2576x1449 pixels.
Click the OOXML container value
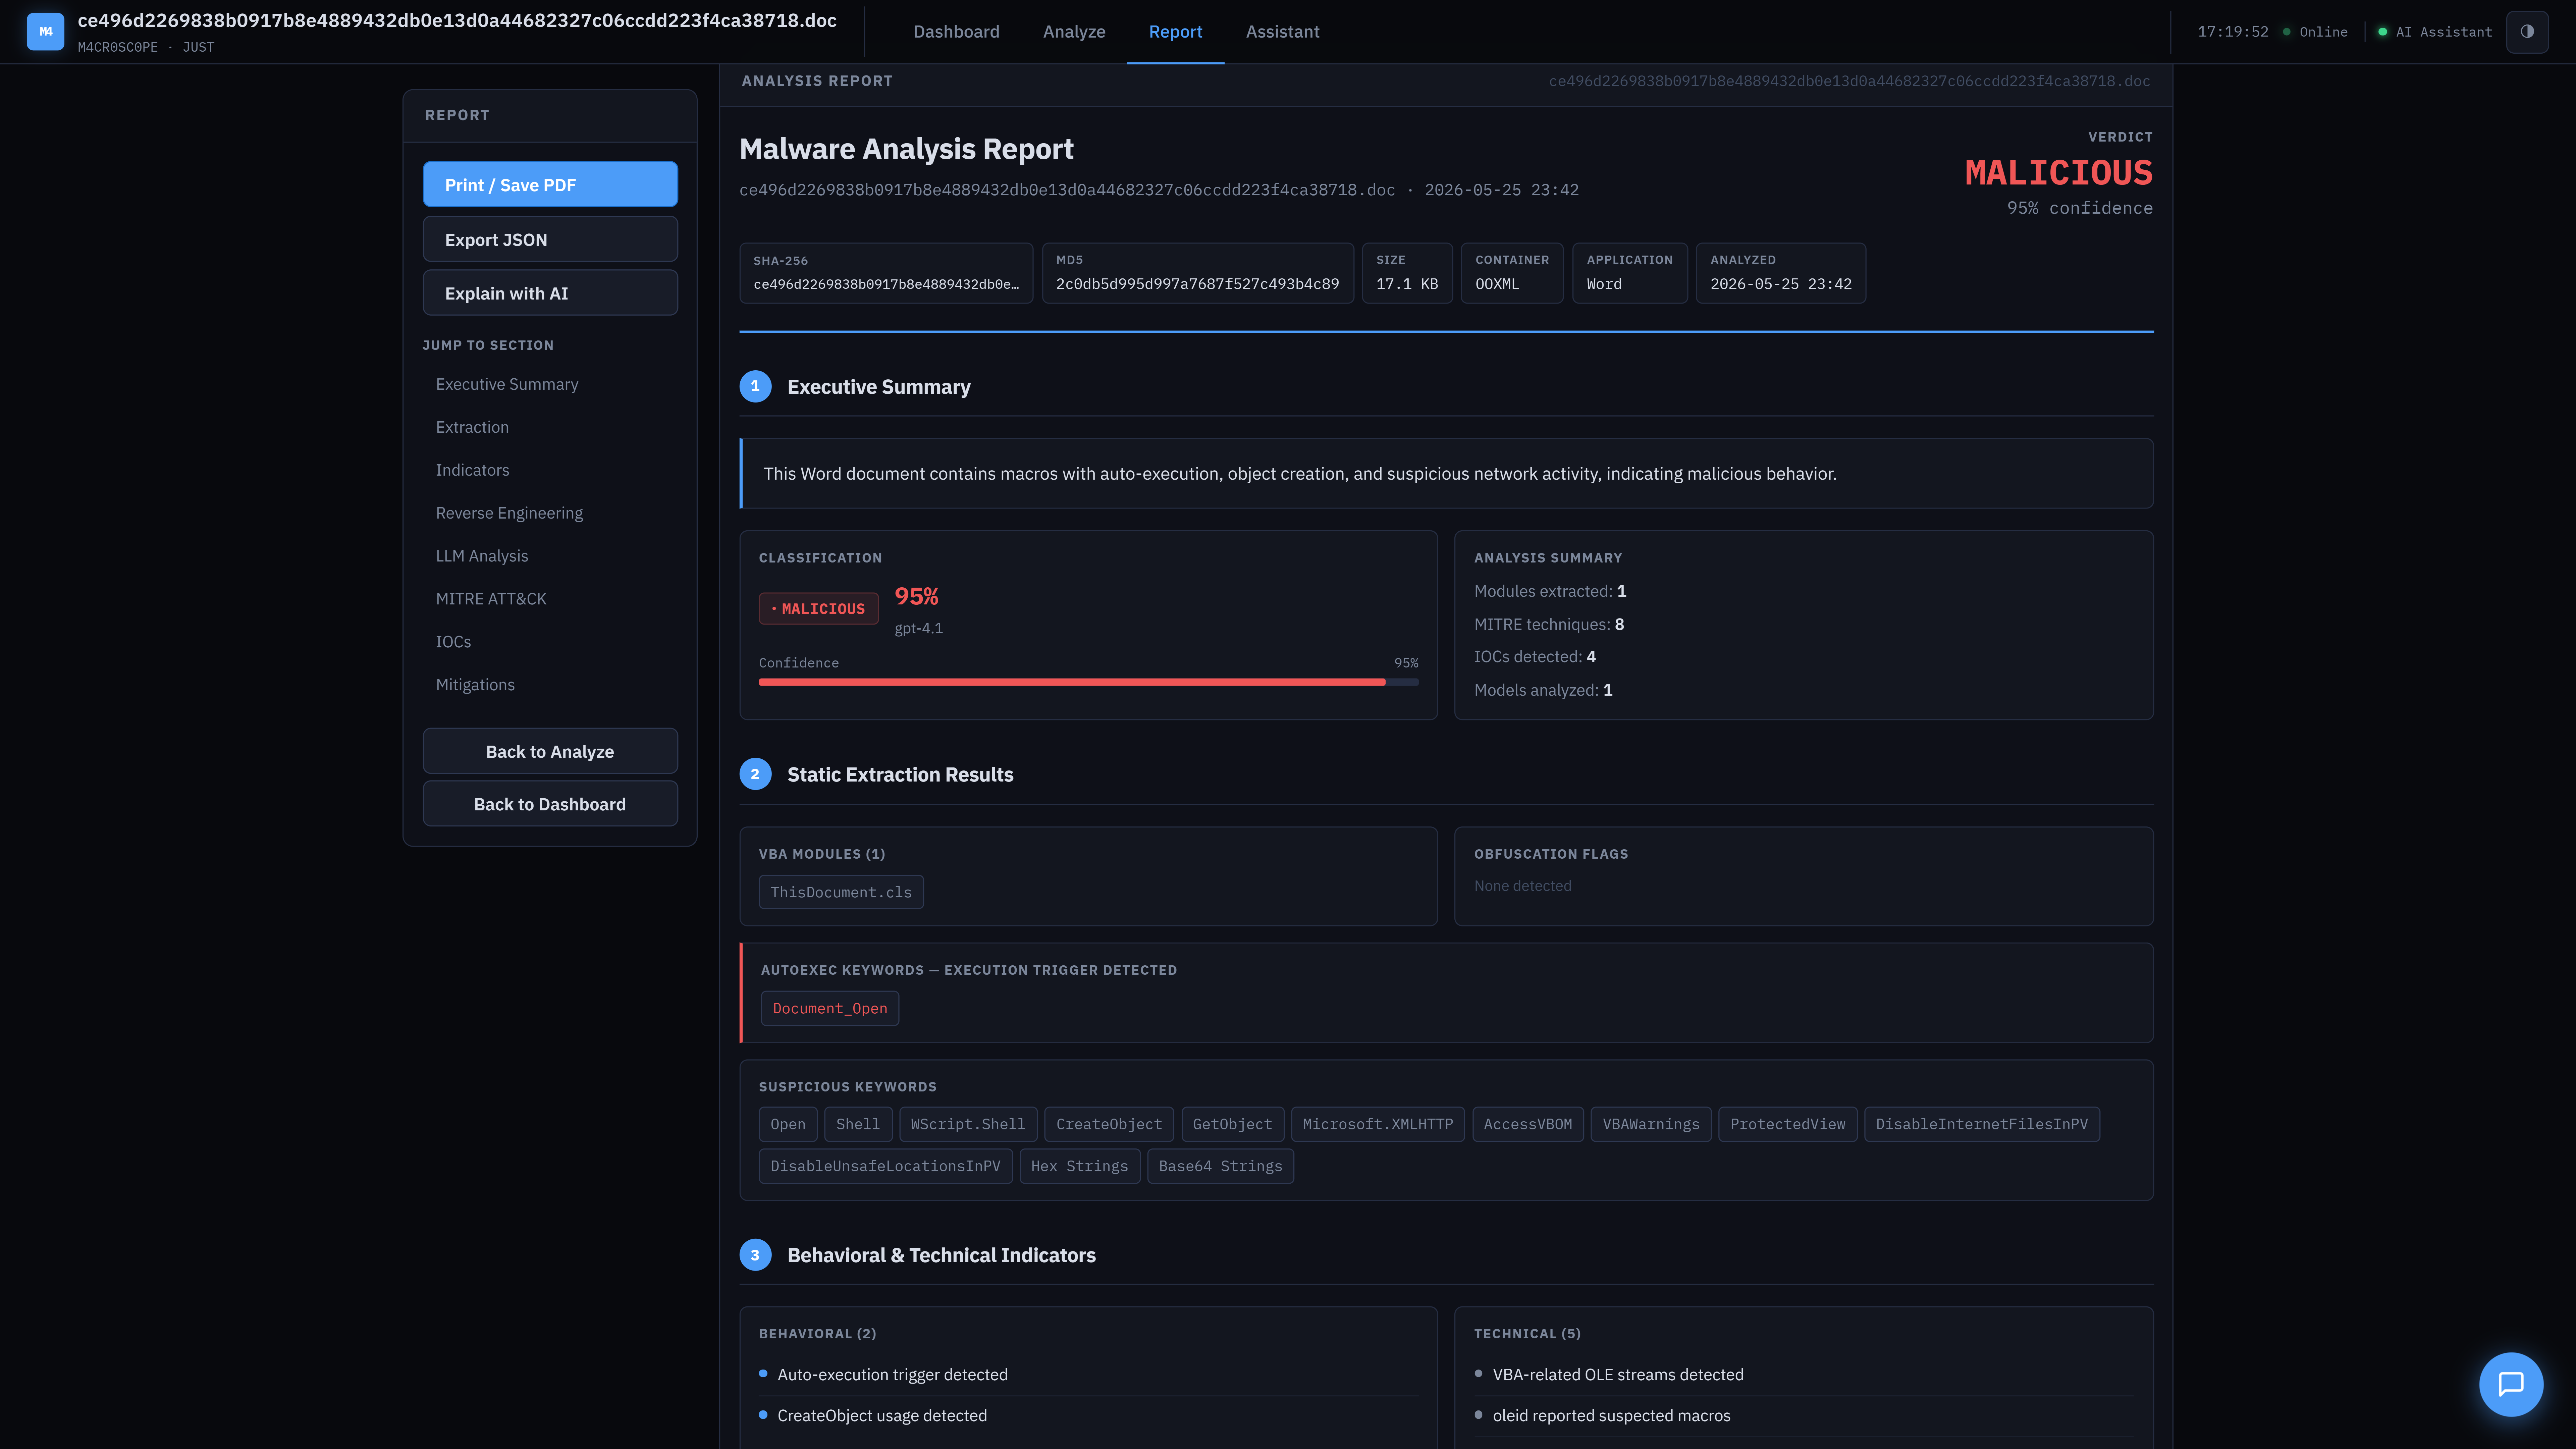pos(1497,284)
